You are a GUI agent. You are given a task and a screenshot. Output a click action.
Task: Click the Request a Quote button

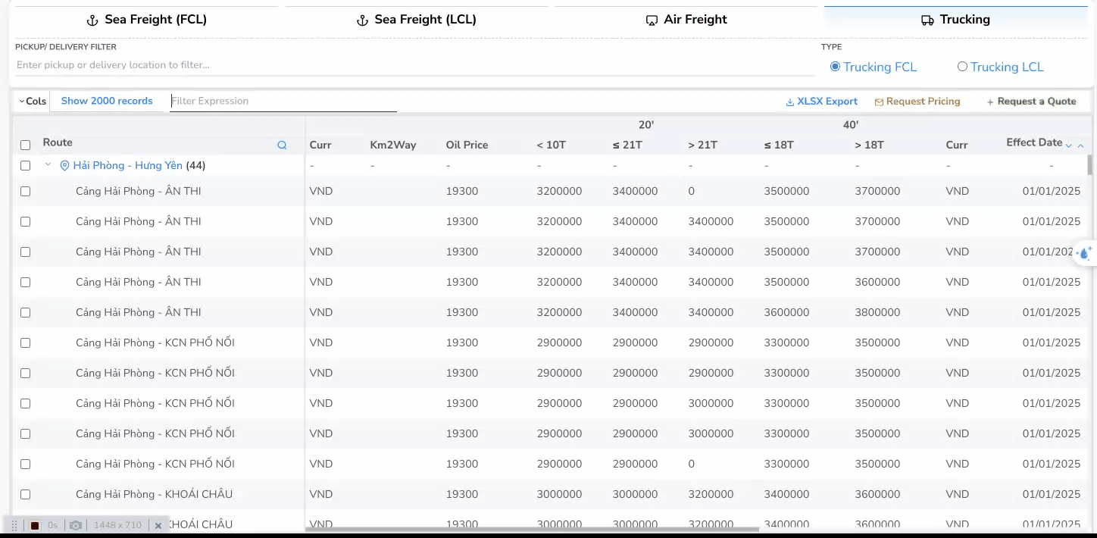(x=1031, y=102)
